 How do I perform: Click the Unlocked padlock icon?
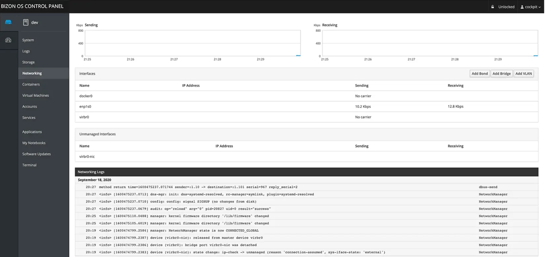(x=492, y=7)
